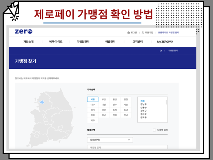This screenshot has width=213, height=160.
Task: Open the 혜택·가이드 menu
Action: pyautogui.click(x=56, y=42)
